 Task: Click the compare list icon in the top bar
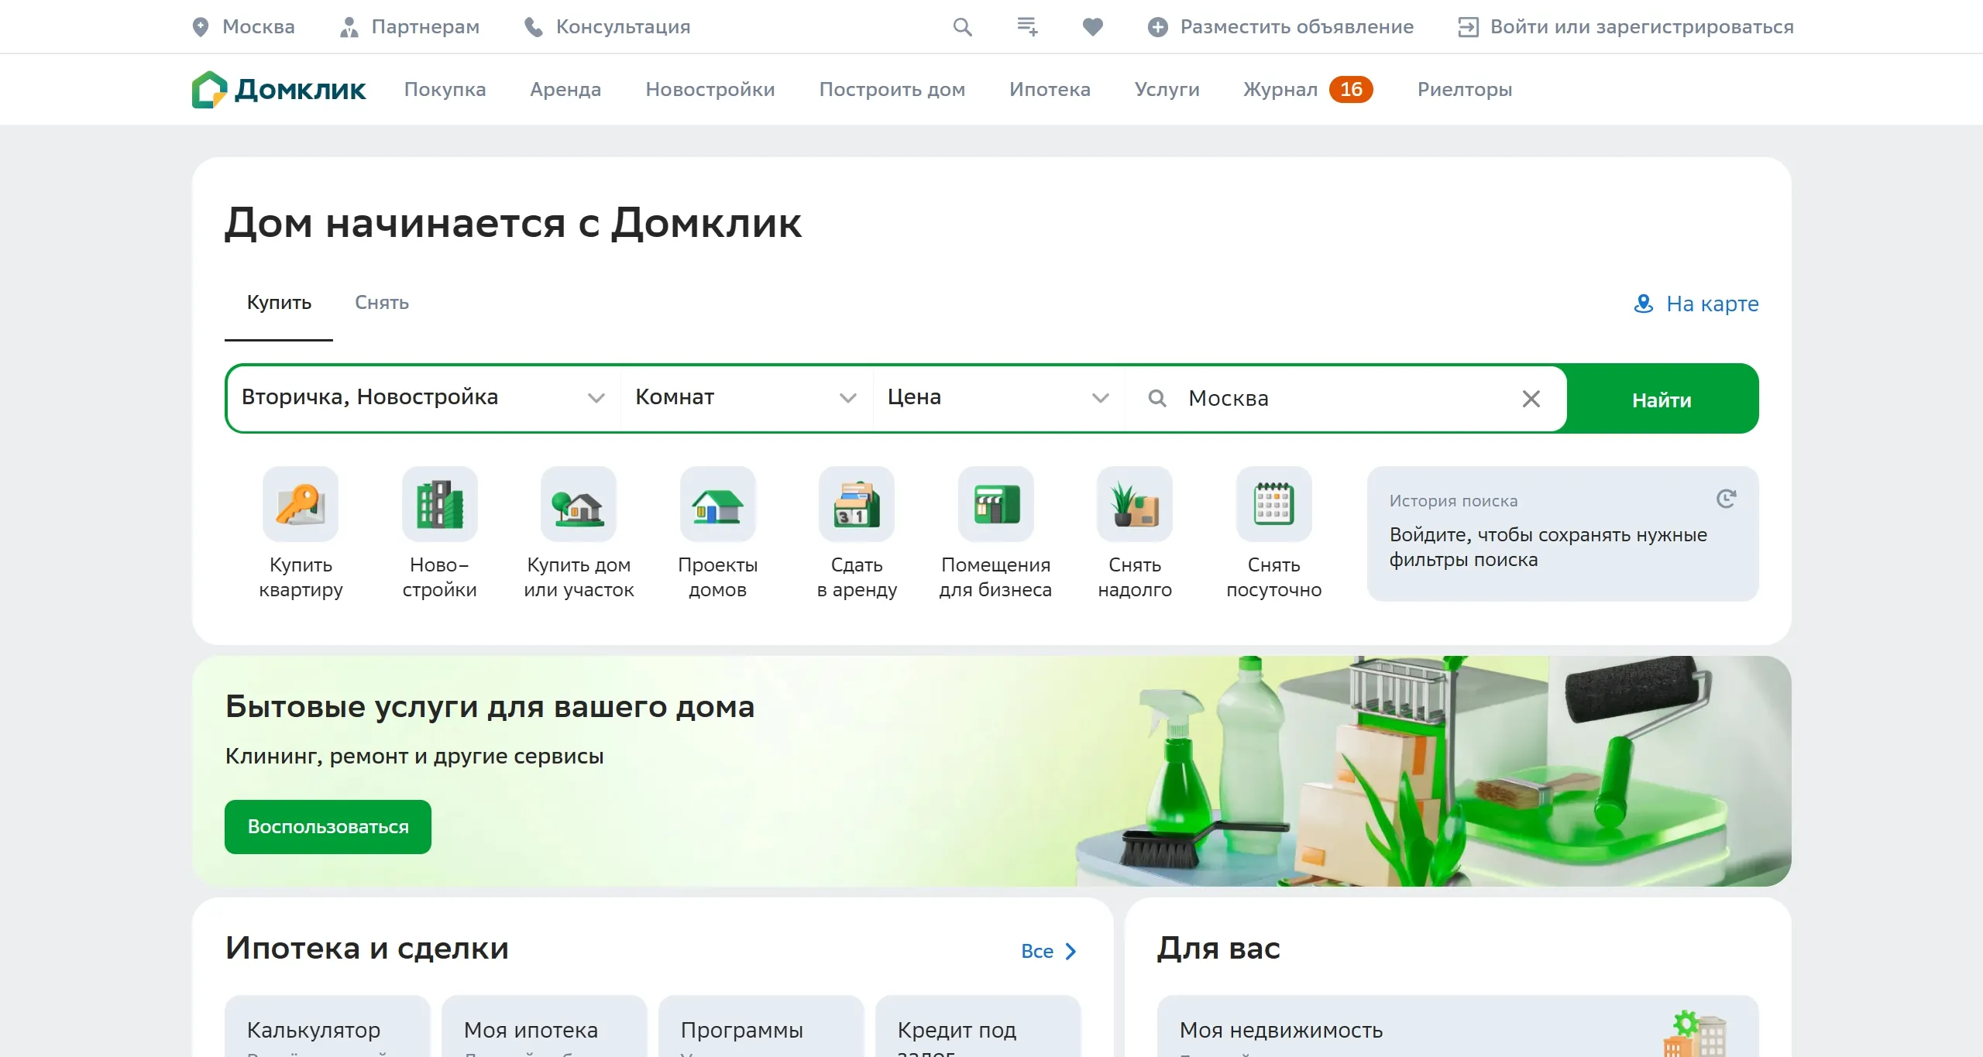(x=1027, y=27)
